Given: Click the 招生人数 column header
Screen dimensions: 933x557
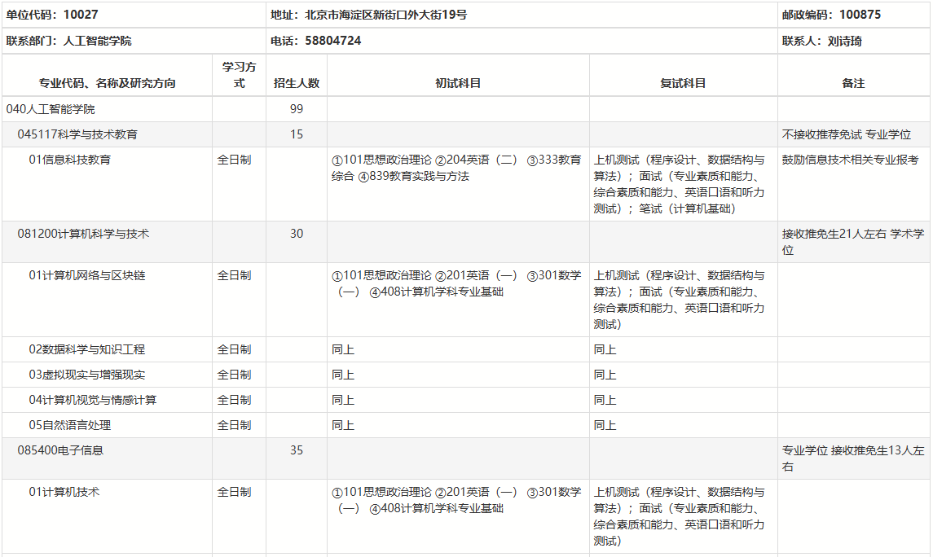Looking at the screenshot, I should coord(297,83).
